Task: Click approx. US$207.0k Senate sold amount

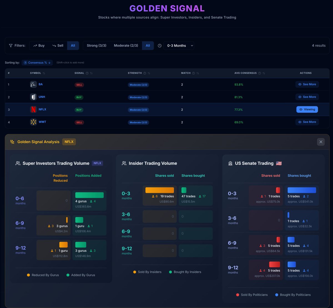Action: coord(267,276)
